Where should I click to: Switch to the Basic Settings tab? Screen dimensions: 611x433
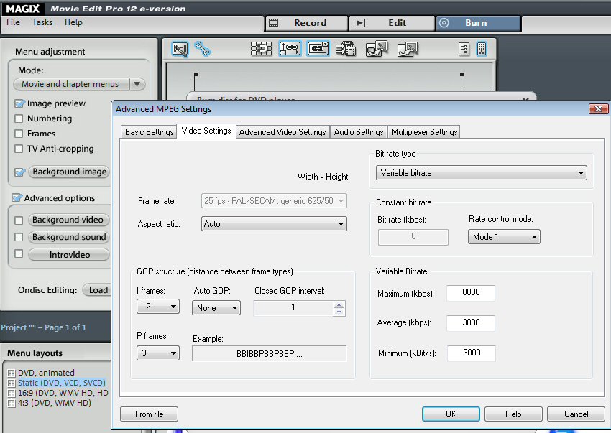[149, 132]
